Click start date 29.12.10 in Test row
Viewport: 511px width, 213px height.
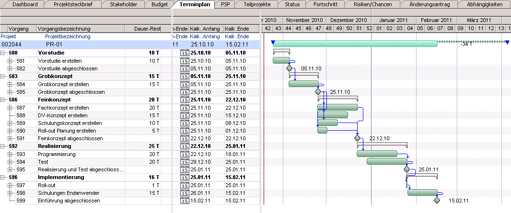[x=200, y=162]
